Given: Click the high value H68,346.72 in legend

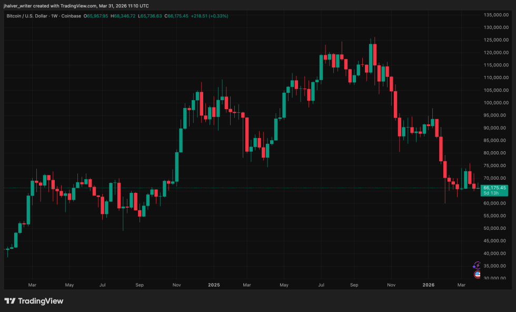Looking at the screenshot, I should [123, 16].
